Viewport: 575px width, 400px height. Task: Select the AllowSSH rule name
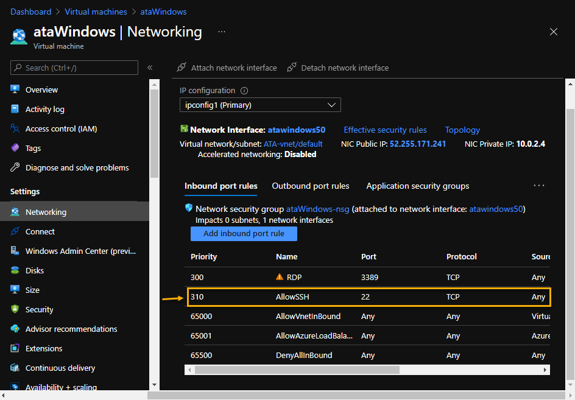[x=292, y=296]
